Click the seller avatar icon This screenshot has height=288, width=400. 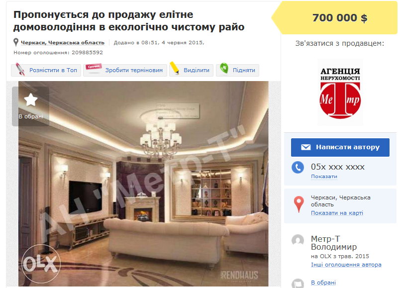click(298, 241)
